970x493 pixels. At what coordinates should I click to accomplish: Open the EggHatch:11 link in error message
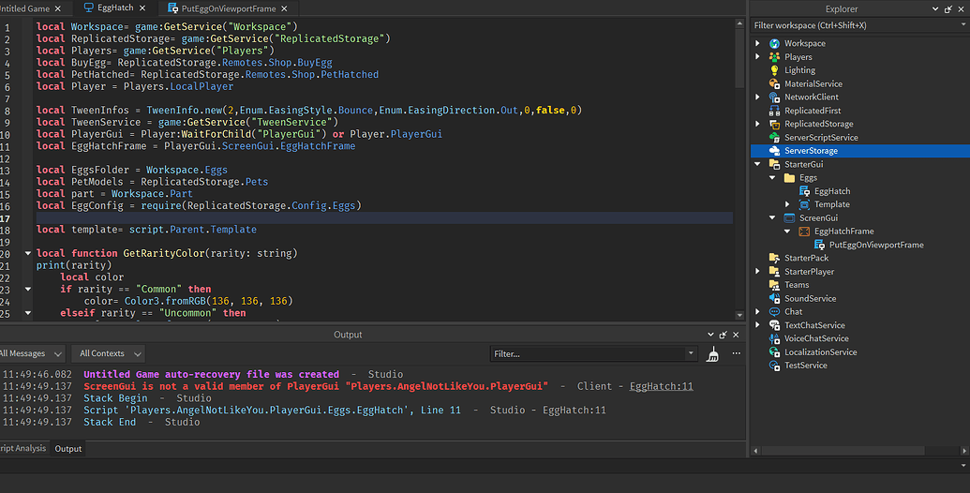click(662, 385)
